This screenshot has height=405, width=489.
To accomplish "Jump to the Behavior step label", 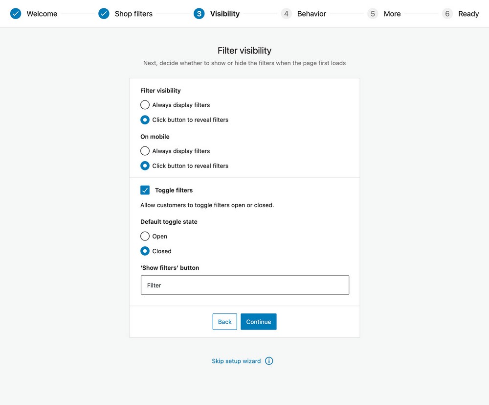I will coord(311,14).
